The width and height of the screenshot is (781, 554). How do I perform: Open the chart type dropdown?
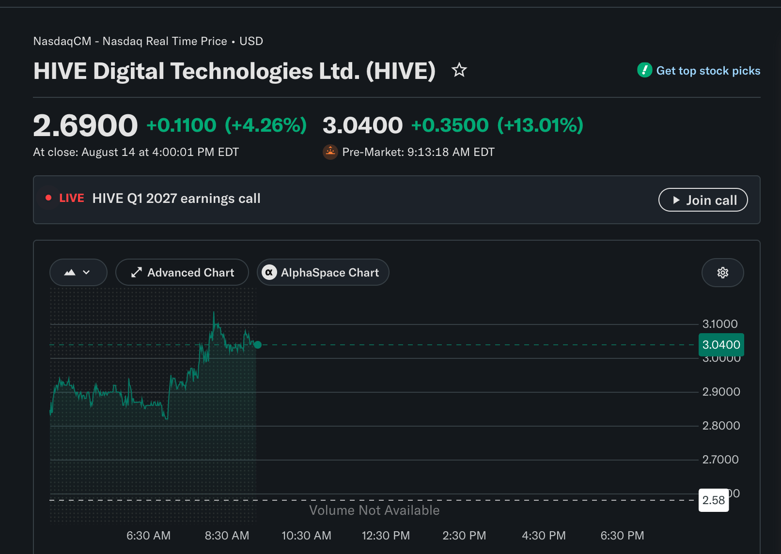click(x=78, y=272)
